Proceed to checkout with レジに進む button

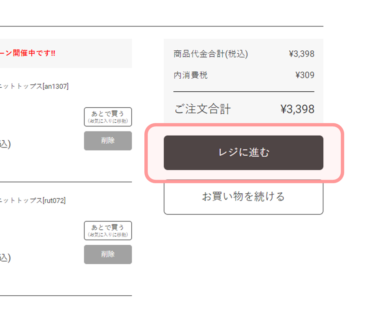[x=243, y=153]
